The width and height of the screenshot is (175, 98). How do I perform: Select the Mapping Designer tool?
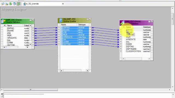click(19, 4)
